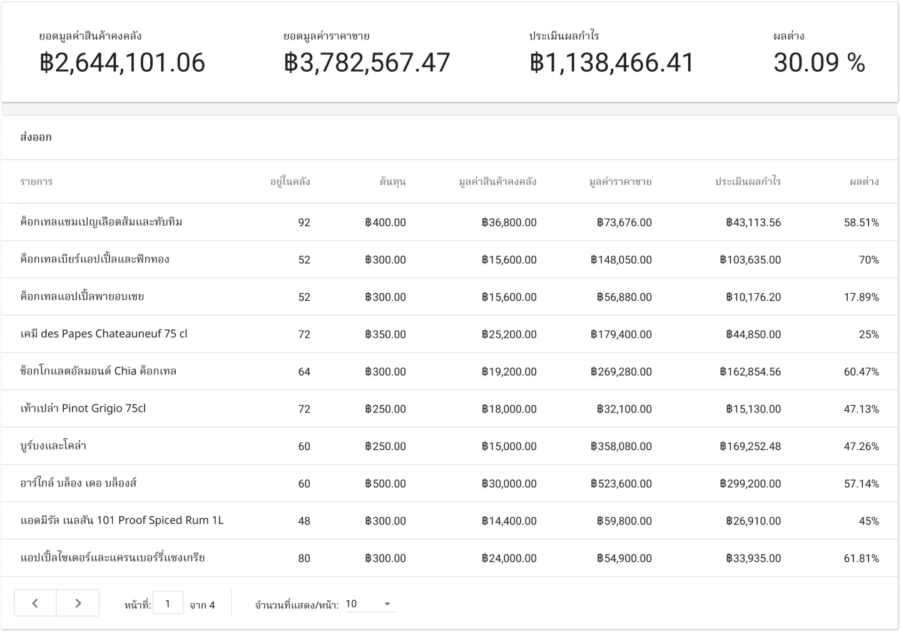Screen dimensions: 901x632
Task: Select the อาร์ไกล์ บล็อง เดอ บล็องส์ row
Action: (x=78, y=483)
